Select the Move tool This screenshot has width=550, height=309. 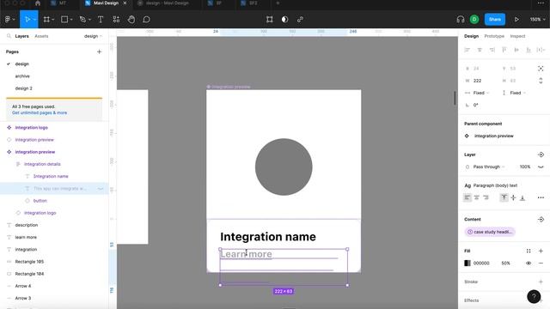point(27,20)
